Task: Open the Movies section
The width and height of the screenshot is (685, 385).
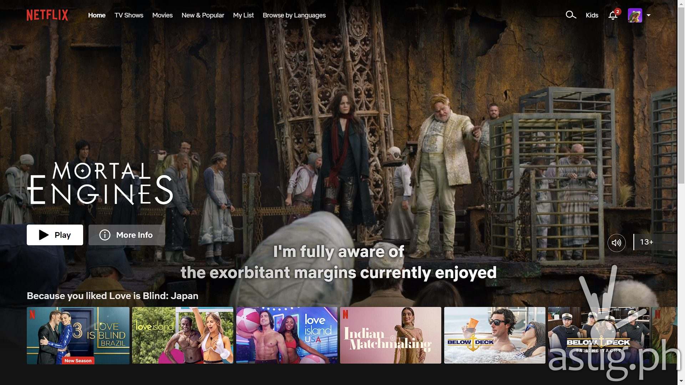Action: tap(162, 15)
